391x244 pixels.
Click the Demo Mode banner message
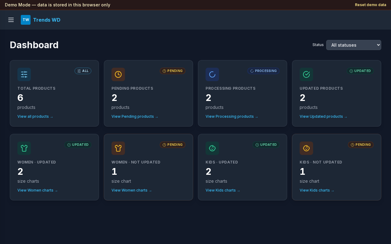point(57,5)
